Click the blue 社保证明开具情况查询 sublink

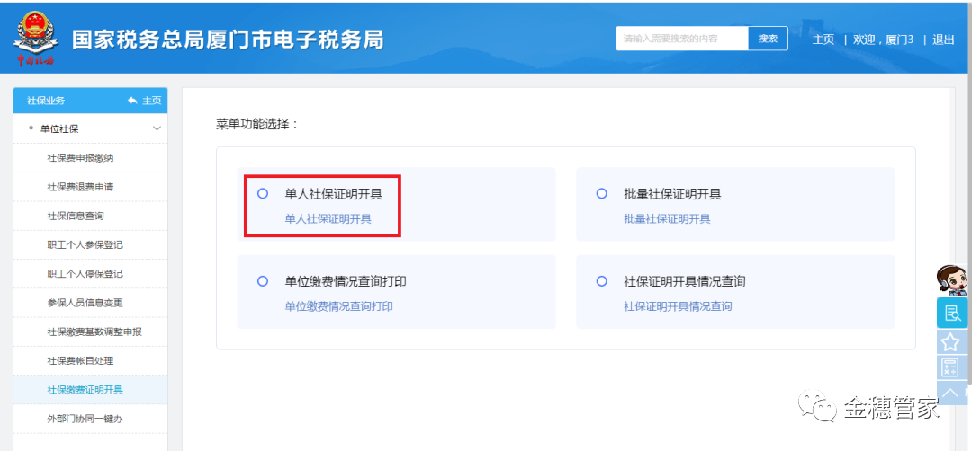(678, 306)
